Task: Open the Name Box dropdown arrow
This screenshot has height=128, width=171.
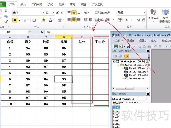Action: (26, 32)
